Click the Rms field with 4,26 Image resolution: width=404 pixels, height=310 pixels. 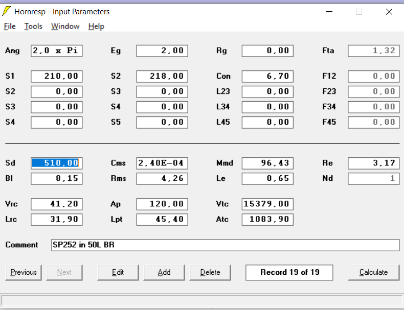click(x=162, y=179)
